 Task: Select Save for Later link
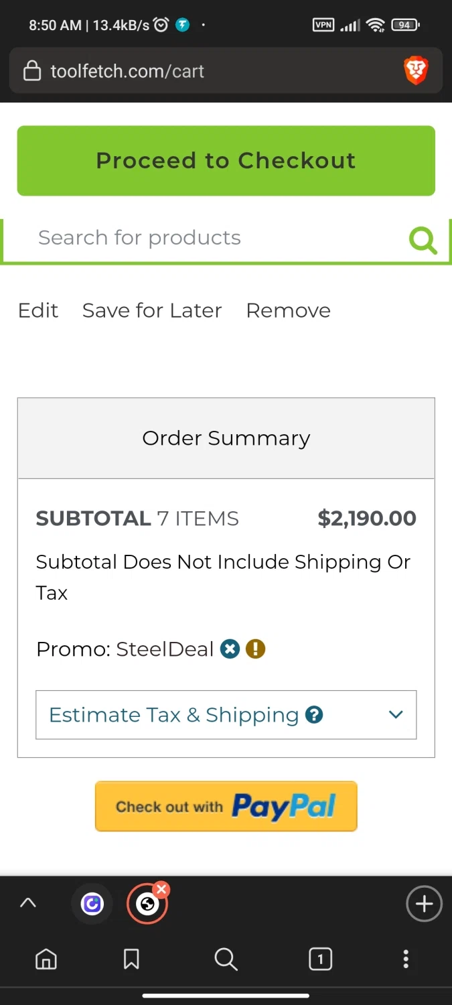click(152, 310)
